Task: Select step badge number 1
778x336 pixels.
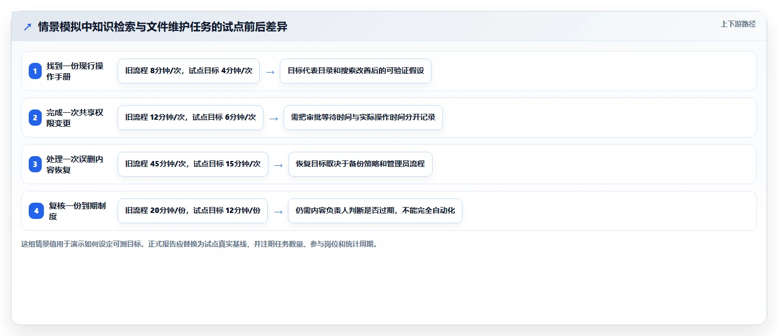Action: click(35, 71)
